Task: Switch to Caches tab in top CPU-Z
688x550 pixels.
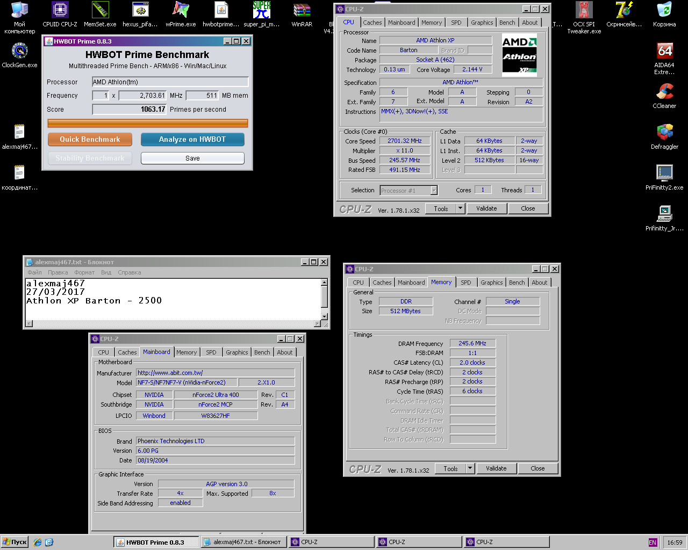Action: (x=372, y=23)
